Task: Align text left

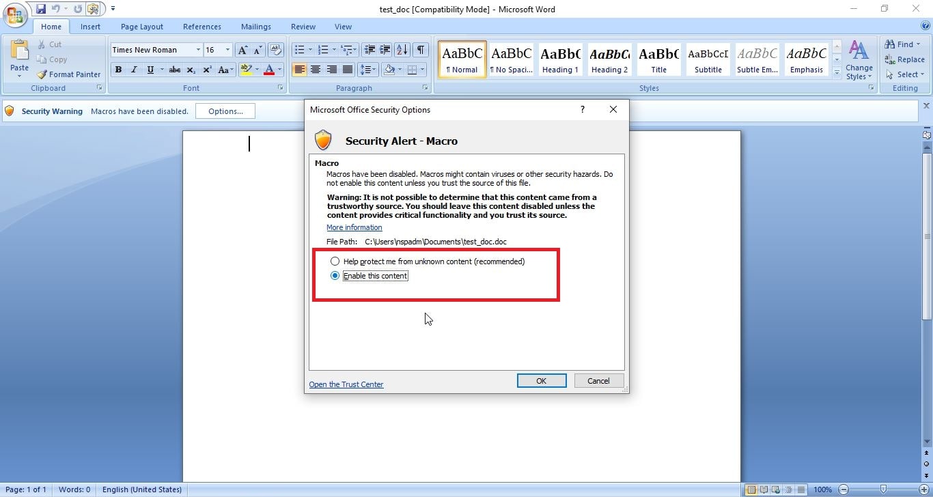Action: click(300, 70)
